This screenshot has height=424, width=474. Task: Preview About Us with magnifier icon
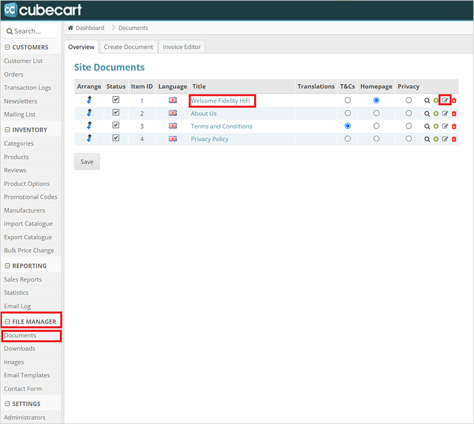427,114
